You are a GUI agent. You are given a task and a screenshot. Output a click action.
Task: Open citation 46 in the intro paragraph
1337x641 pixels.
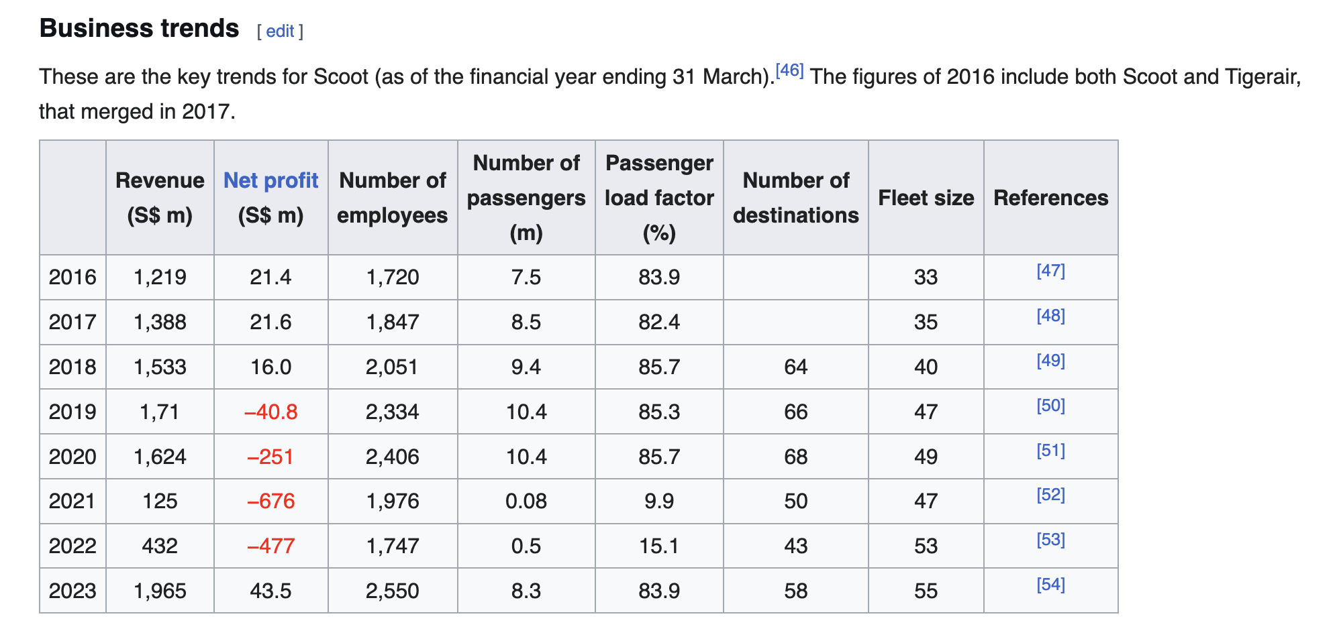click(x=789, y=70)
